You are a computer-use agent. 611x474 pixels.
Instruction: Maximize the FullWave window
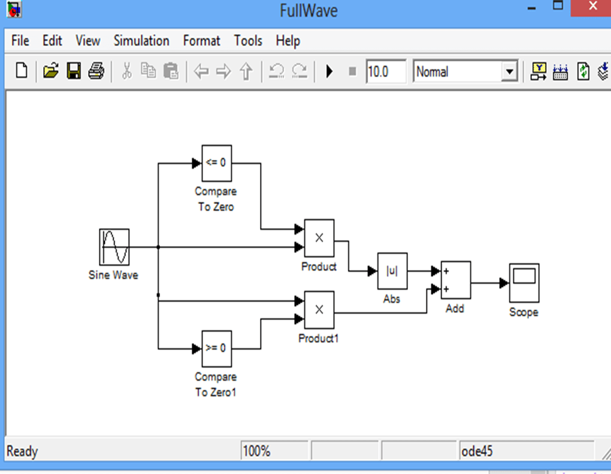tap(558, 5)
